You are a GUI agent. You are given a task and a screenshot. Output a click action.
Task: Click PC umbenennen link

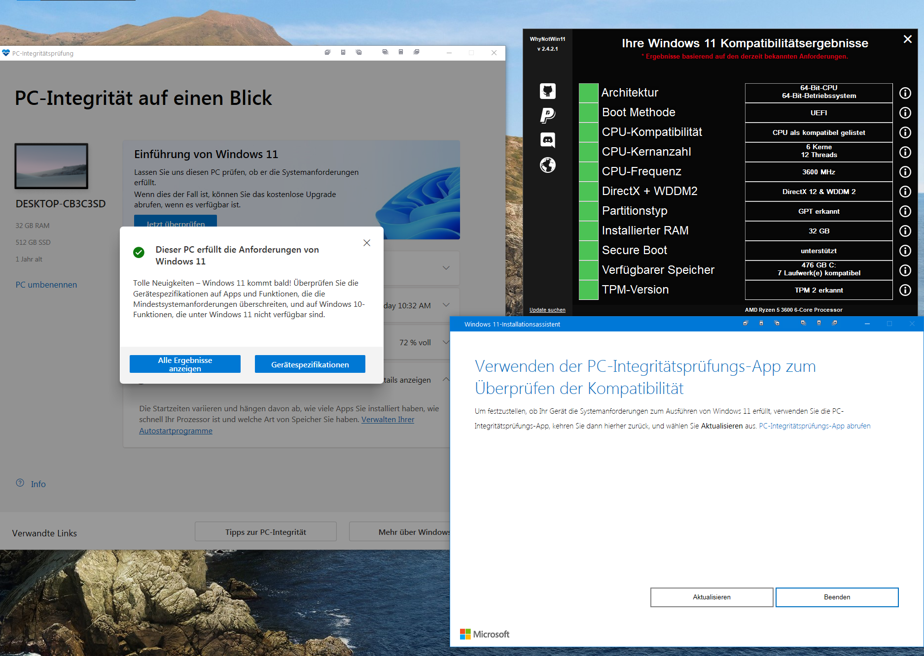tap(46, 285)
